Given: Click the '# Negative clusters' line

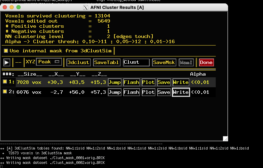Looking at the screenshot, I should pyautogui.click(x=58, y=31).
